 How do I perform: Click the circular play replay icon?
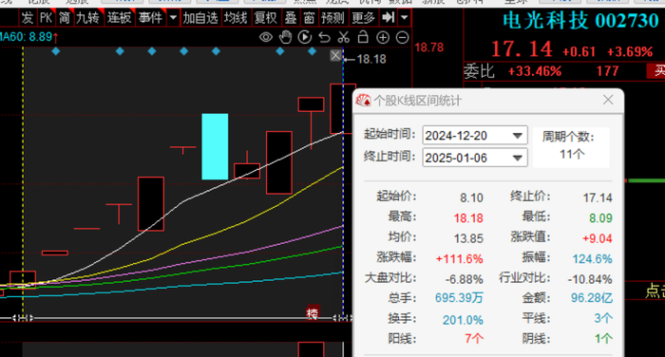point(305,37)
